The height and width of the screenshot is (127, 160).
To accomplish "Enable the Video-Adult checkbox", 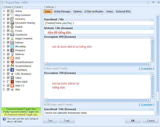I will pyautogui.click(x=8, y=82).
